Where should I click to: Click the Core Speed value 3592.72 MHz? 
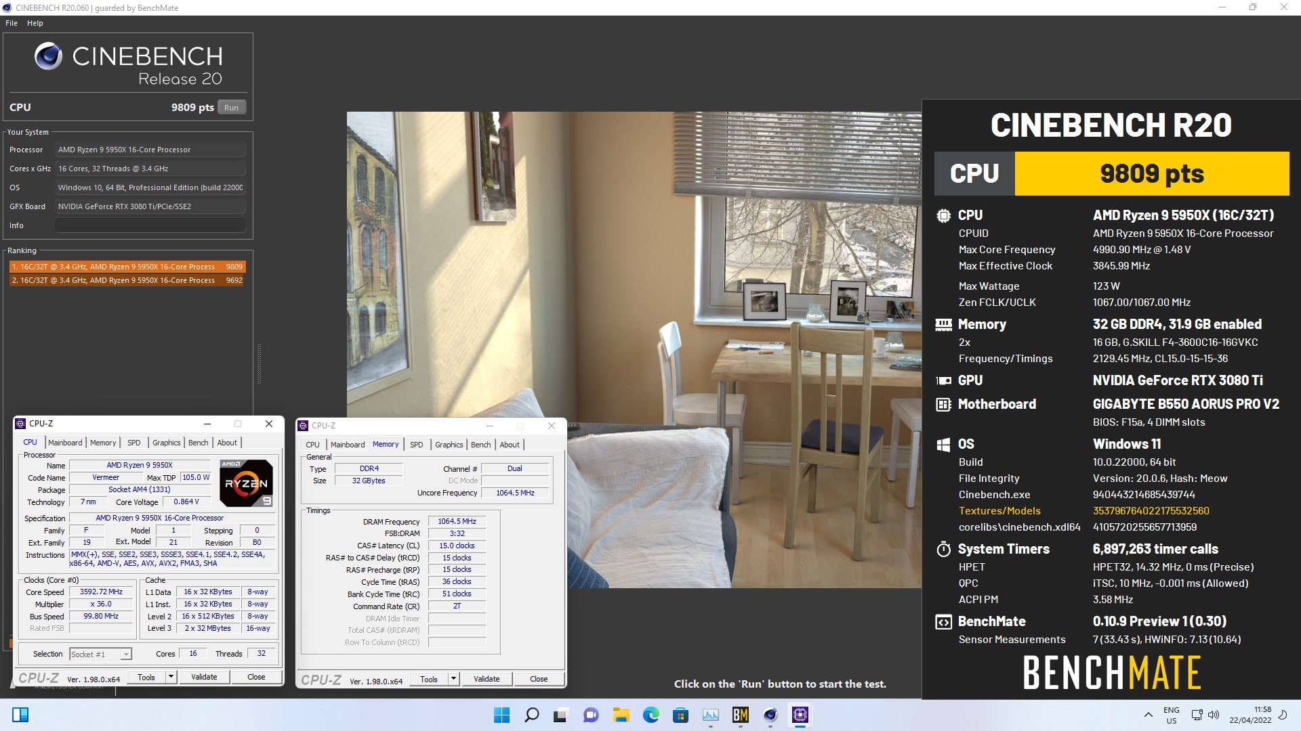pyautogui.click(x=101, y=592)
